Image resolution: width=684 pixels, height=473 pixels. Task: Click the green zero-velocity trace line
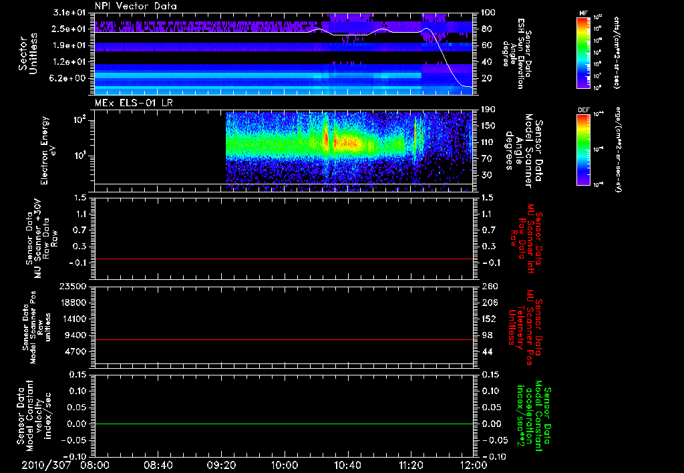point(284,424)
